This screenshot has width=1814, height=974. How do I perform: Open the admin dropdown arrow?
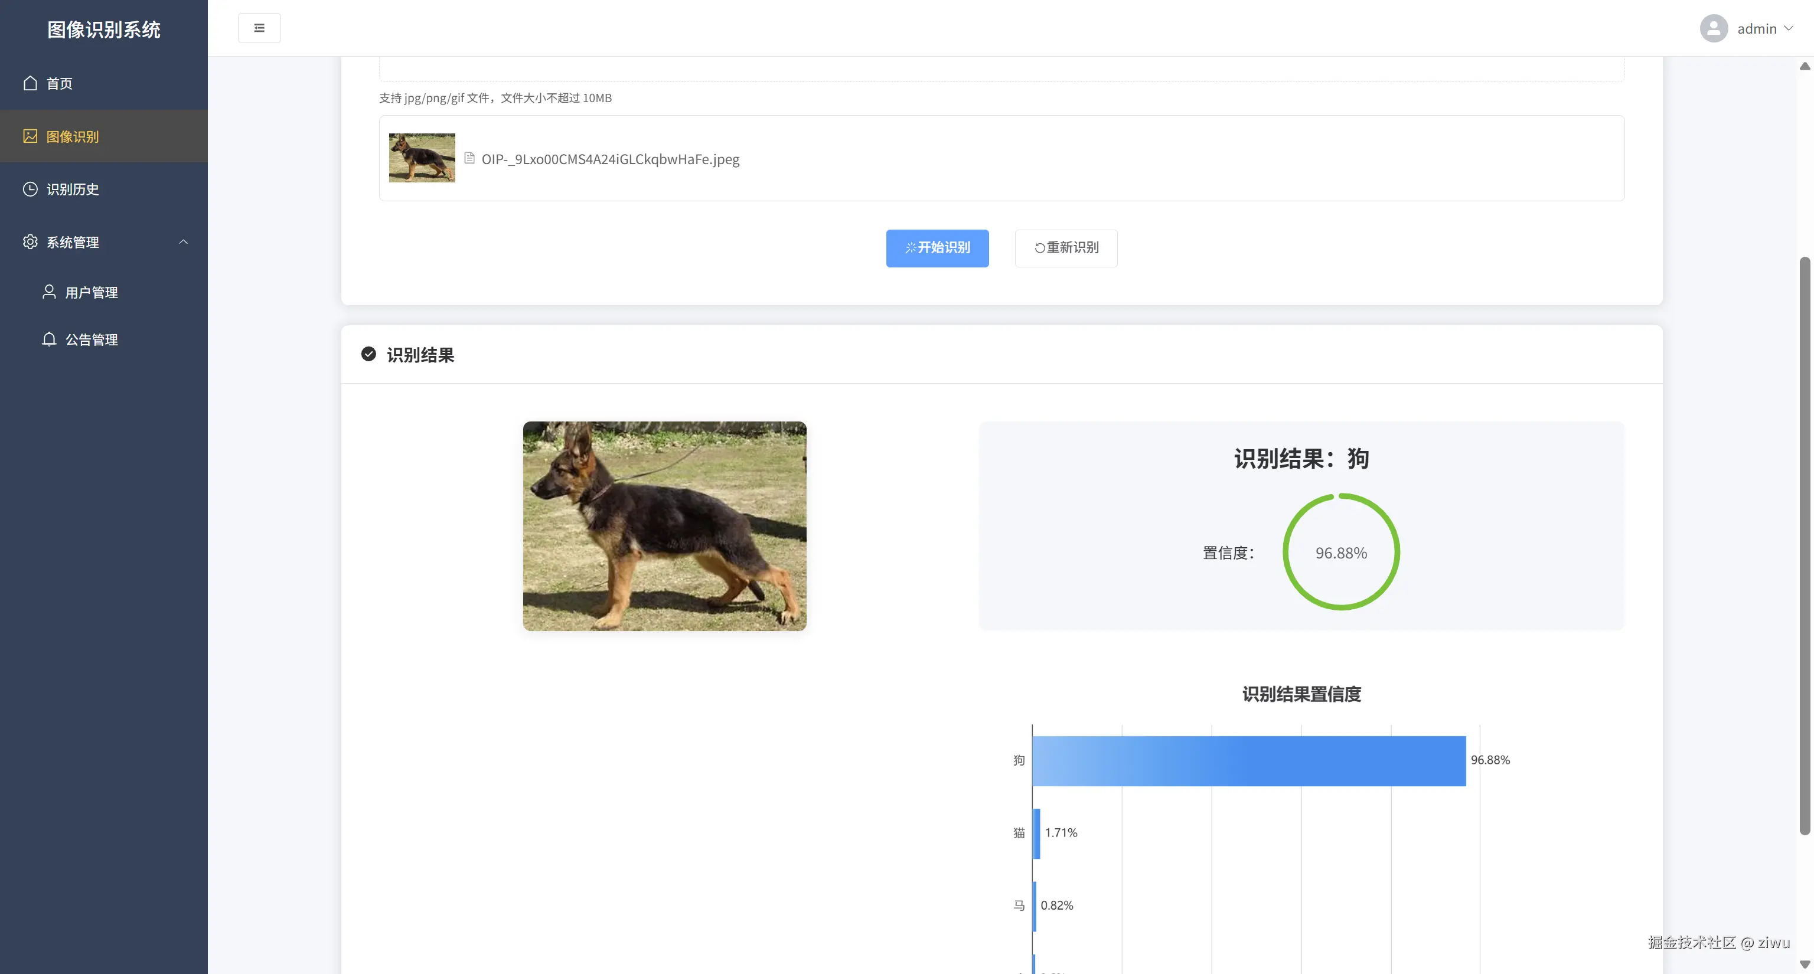tap(1789, 28)
